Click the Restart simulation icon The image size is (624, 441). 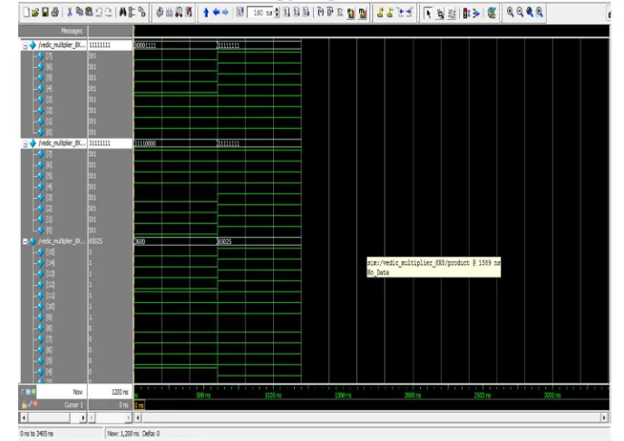pos(240,13)
